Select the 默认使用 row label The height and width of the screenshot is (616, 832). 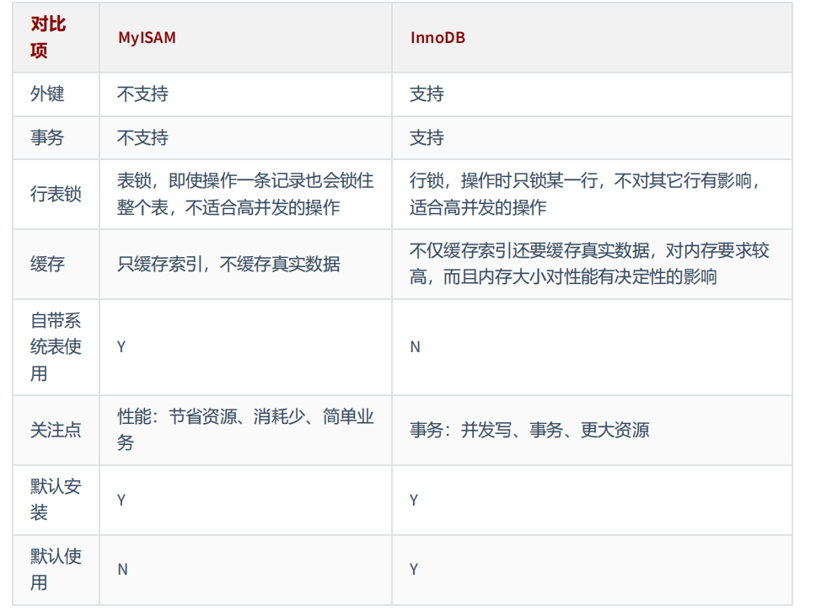[56, 570]
